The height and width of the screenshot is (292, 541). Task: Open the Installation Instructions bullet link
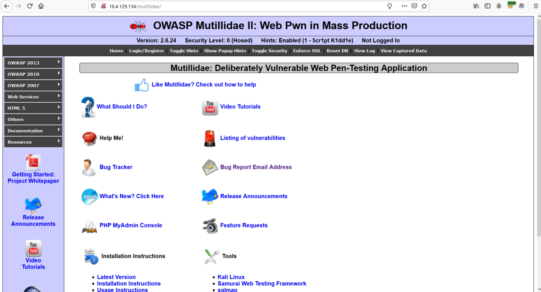click(129, 284)
